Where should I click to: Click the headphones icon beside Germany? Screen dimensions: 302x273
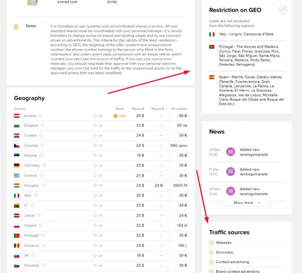[44, 165]
